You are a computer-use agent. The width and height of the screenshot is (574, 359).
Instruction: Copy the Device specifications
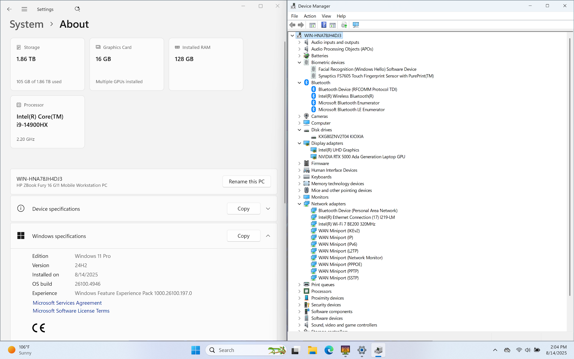pos(243,209)
